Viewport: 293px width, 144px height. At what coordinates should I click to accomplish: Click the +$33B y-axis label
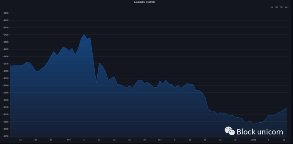click(x=5, y=107)
